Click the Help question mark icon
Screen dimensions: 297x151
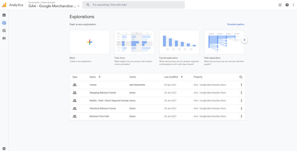(x=287, y=5)
